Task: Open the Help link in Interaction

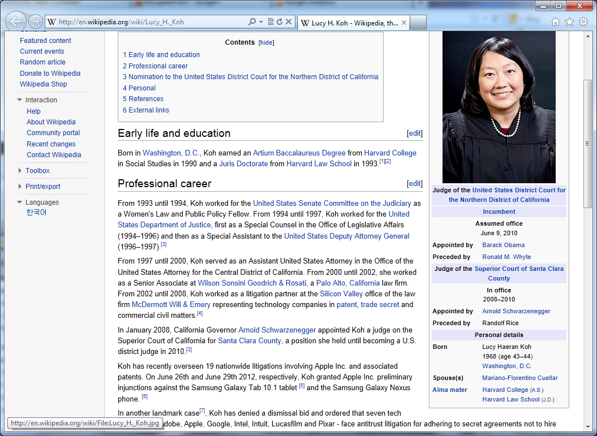Action: click(33, 111)
